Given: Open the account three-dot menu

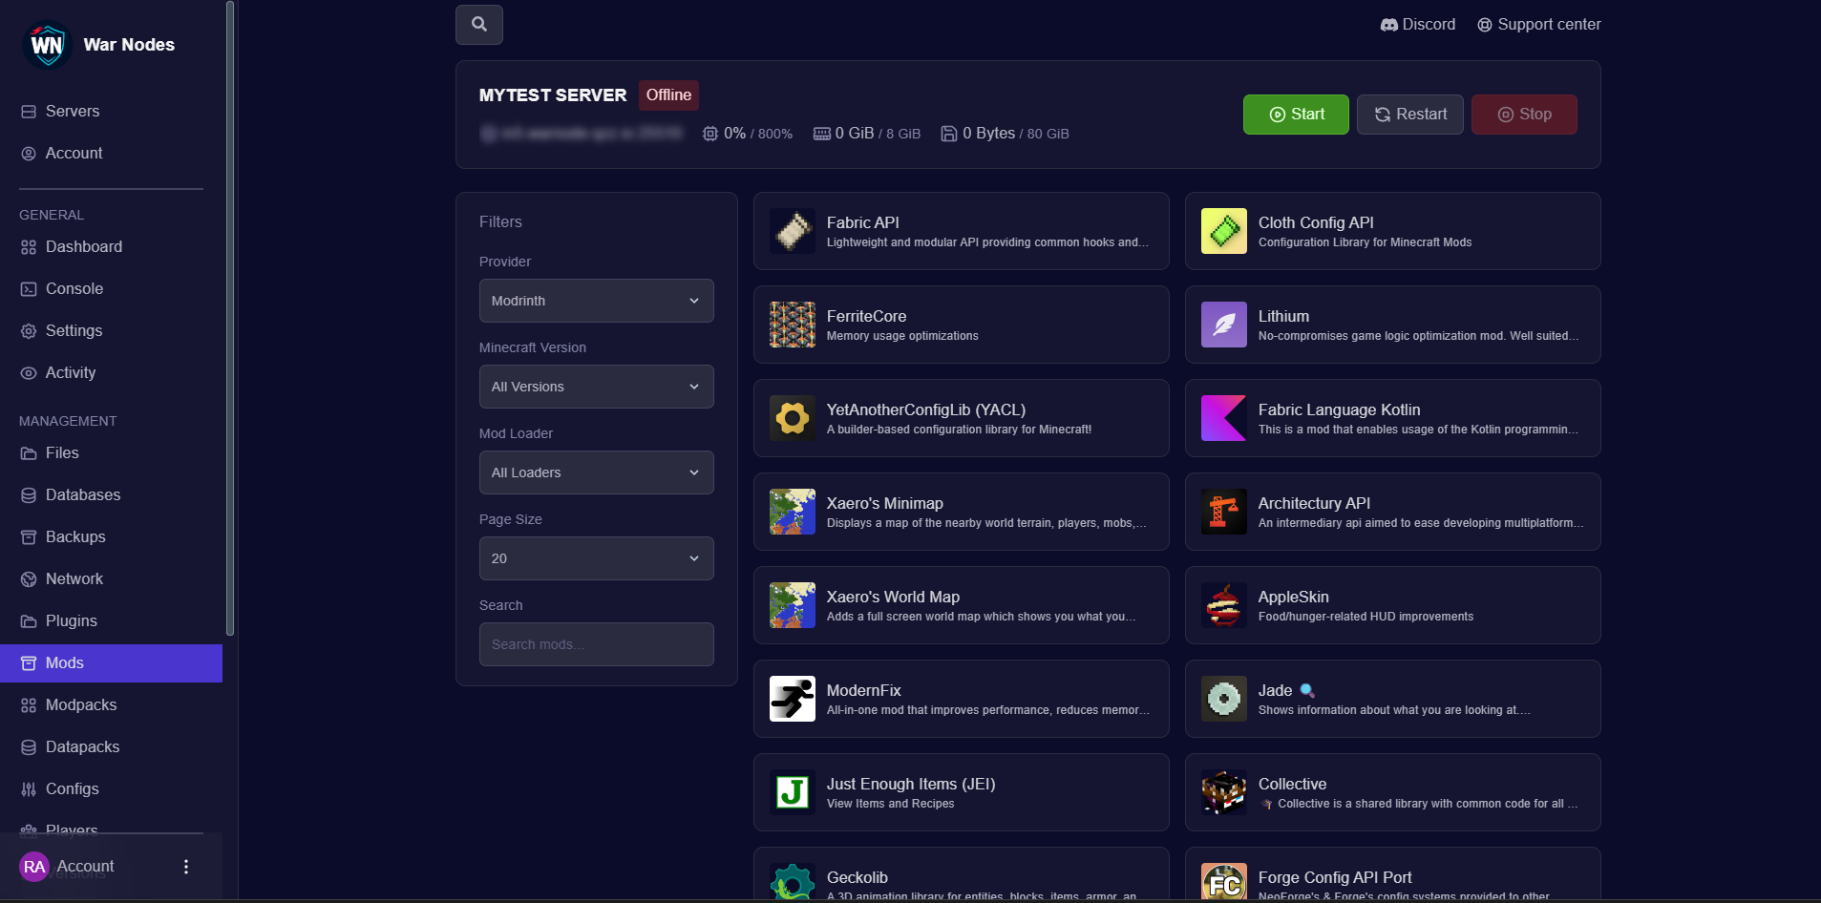Looking at the screenshot, I should coord(186,867).
